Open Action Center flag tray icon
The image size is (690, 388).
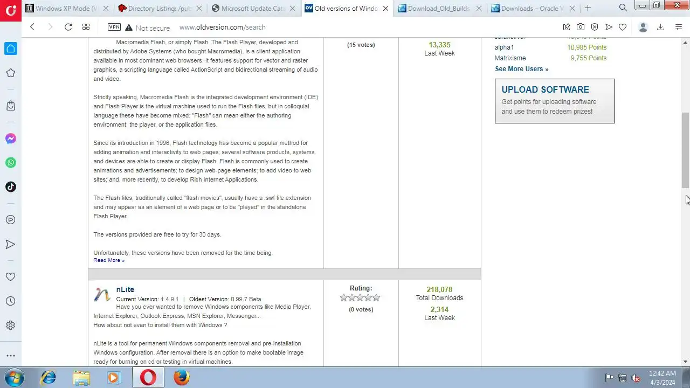pyautogui.click(x=609, y=378)
